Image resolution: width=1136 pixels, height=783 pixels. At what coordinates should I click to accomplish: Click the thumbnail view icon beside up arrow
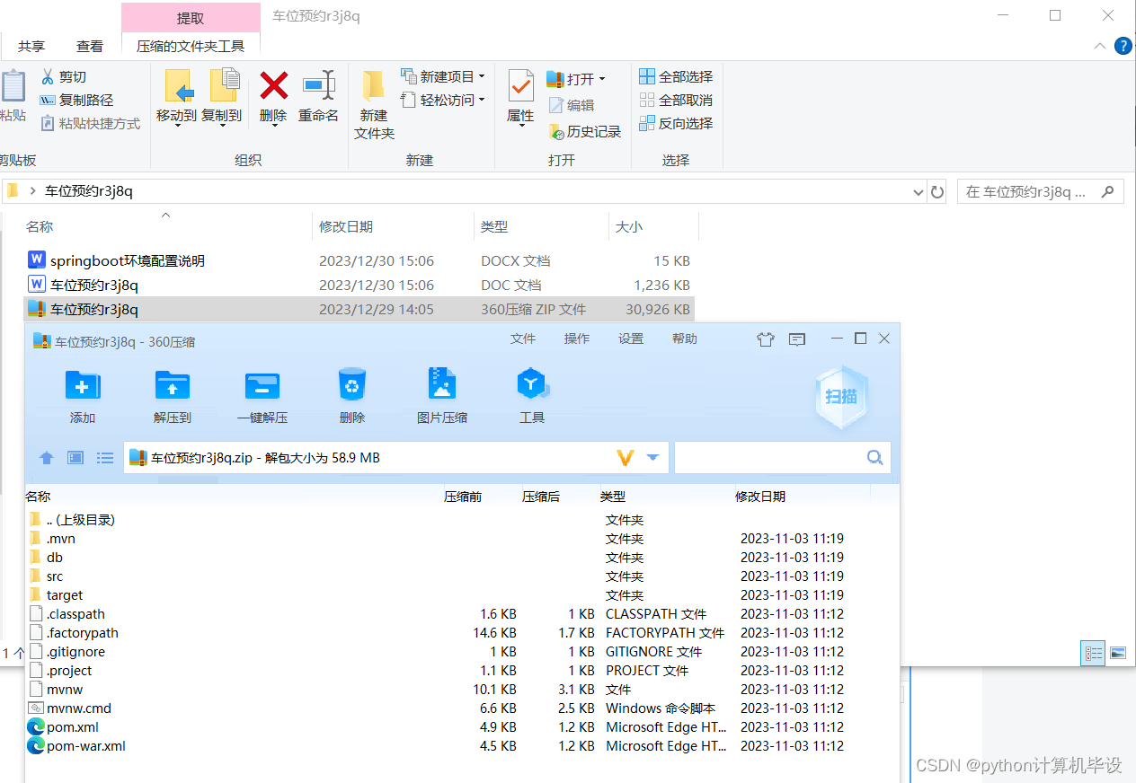pyautogui.click(x=75, y=458)
